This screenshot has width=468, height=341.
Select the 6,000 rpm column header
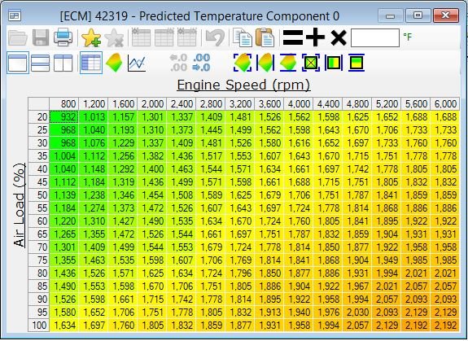[x=445, y=104]
